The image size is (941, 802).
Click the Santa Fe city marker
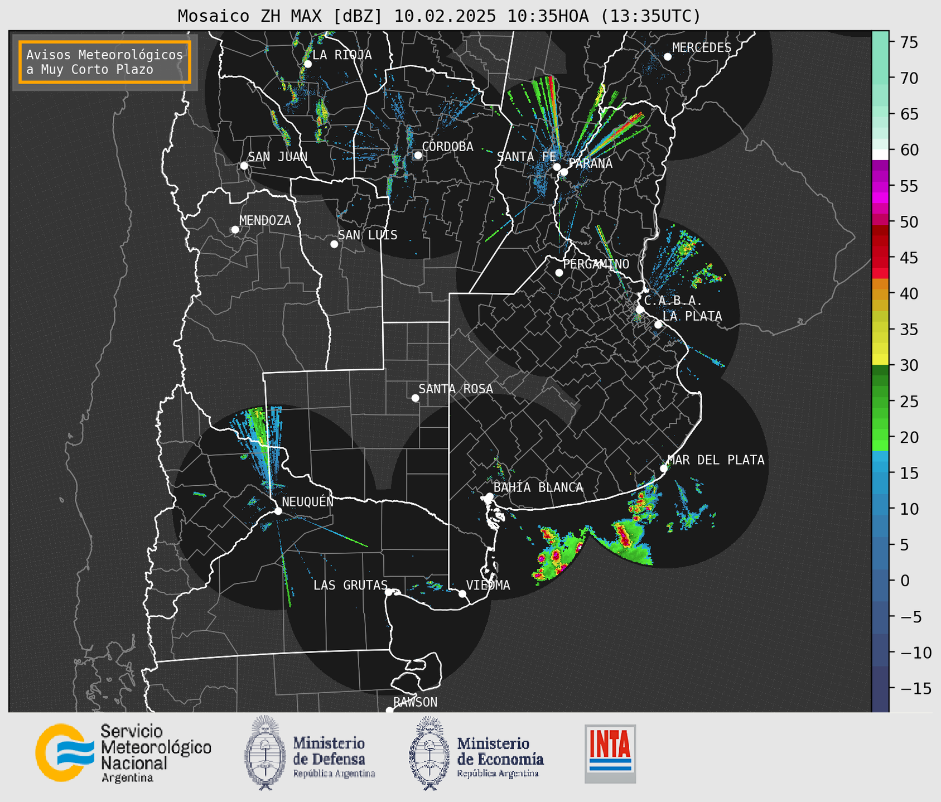[x=557, y=167]
